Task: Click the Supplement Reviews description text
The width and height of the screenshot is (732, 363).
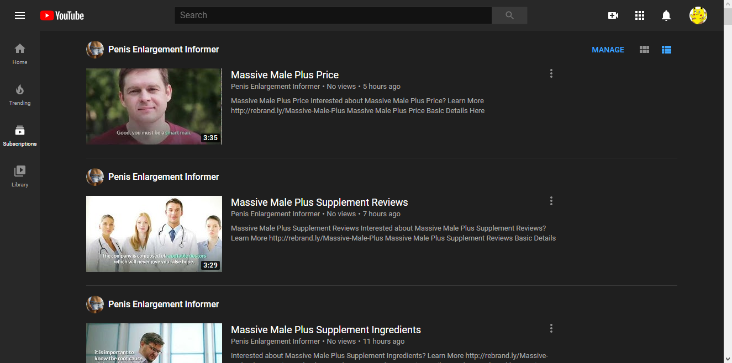Action: [x=393, y=233]
